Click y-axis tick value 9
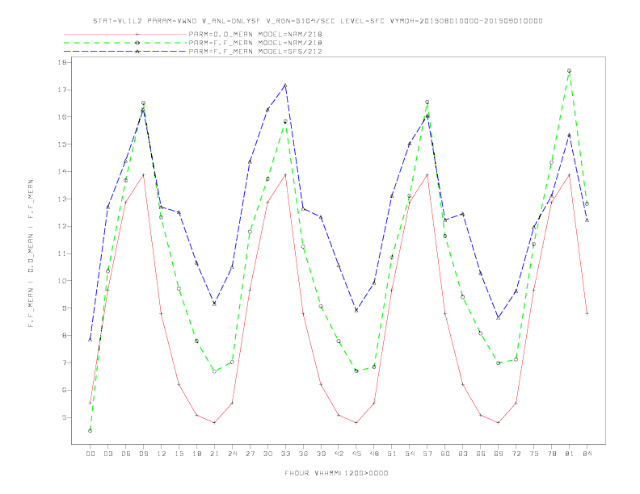This screenshot has width=640, height=494. pos(65,308)
